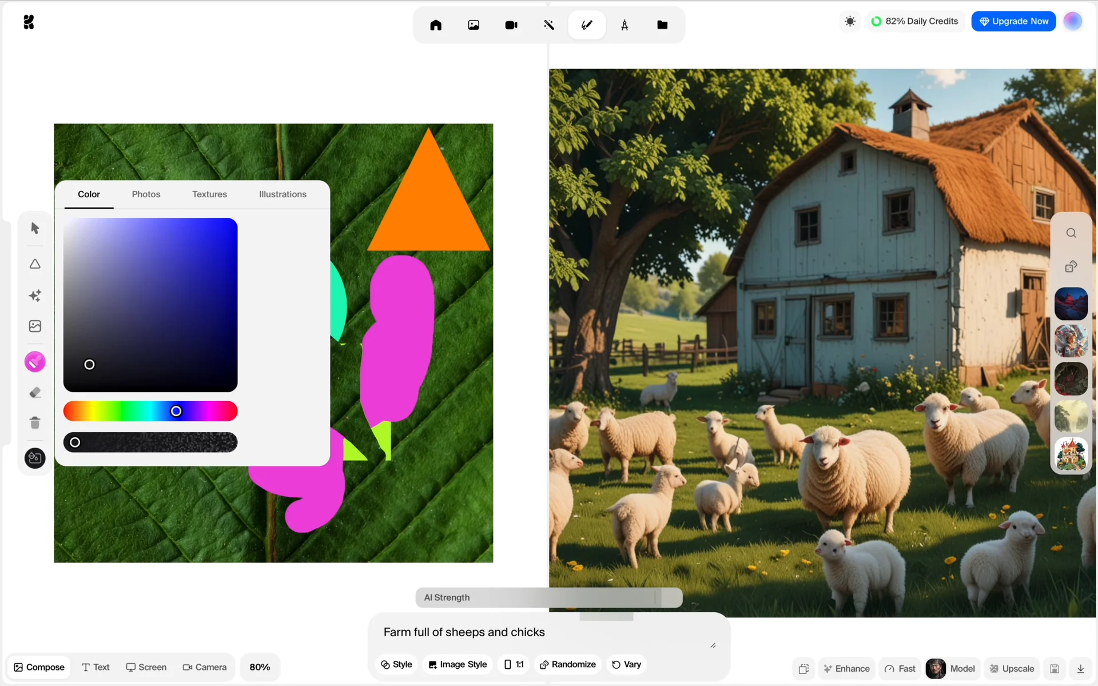Click the Randomize button
Viewport: 1098px width, 686px height.
[x=568, y=664]
